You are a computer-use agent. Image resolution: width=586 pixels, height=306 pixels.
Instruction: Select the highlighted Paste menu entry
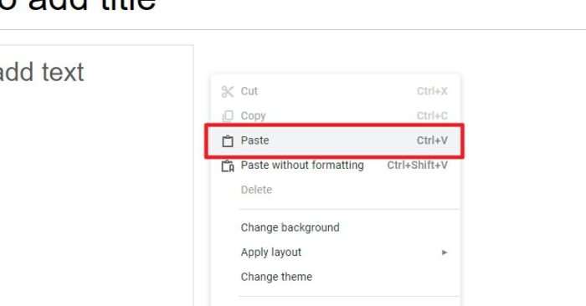[x=335, y=140]
